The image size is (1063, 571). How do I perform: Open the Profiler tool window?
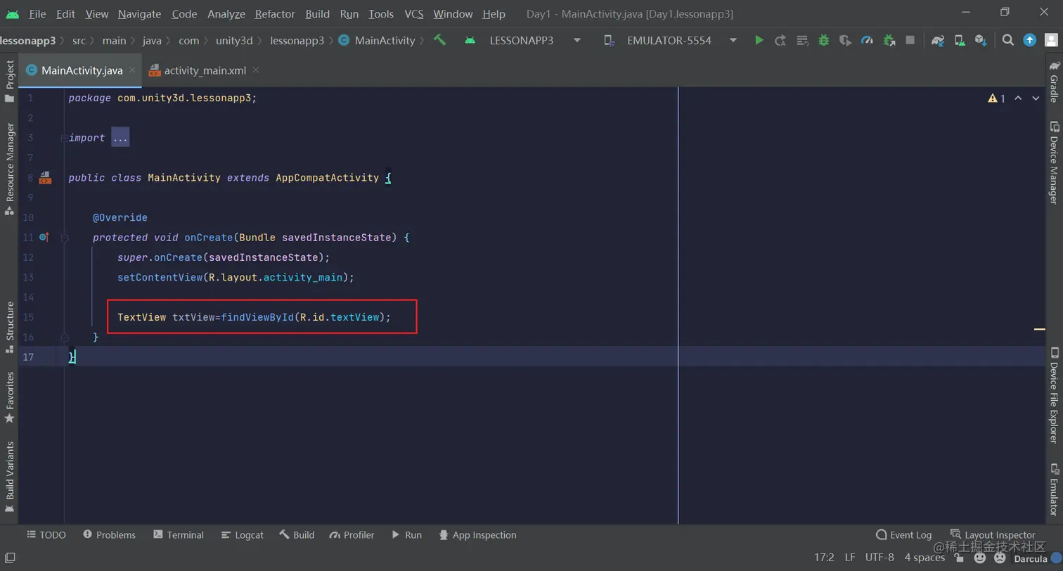[x=352, y=535]
